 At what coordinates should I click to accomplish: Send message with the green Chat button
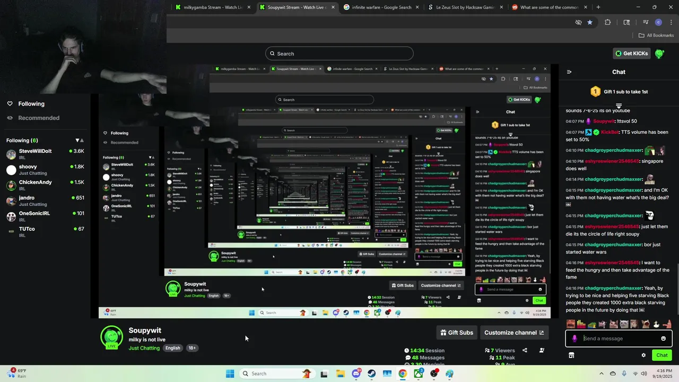click(662, 355)
